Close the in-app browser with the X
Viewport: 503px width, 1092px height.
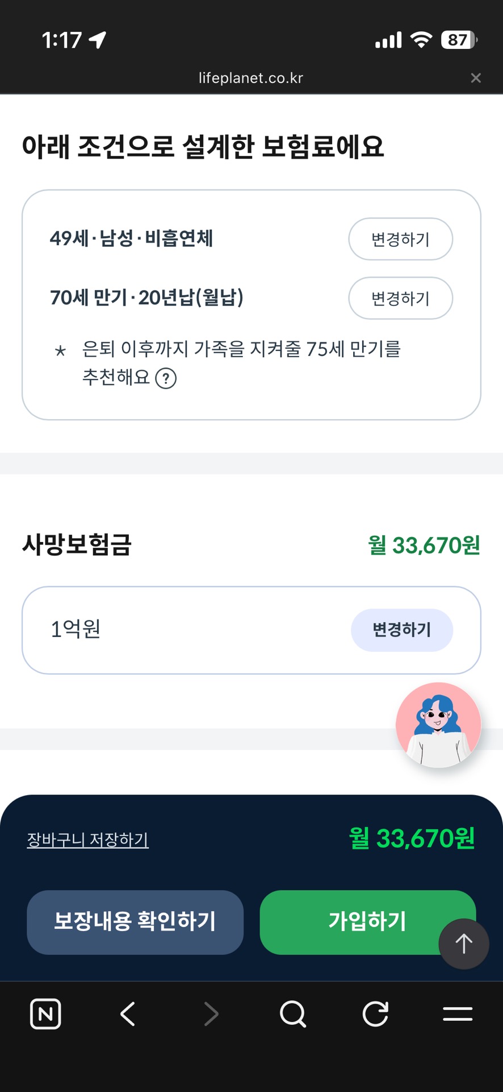(x=476, y=78)
